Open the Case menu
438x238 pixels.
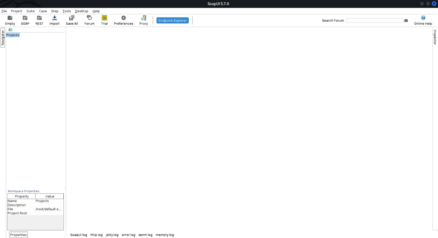pos(43,11)
